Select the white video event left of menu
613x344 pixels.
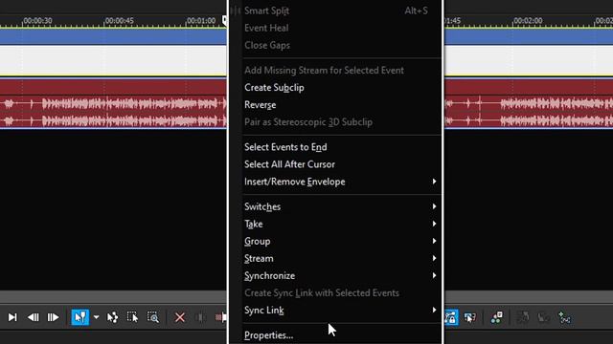pyautogui.click(x=113, y=60)
